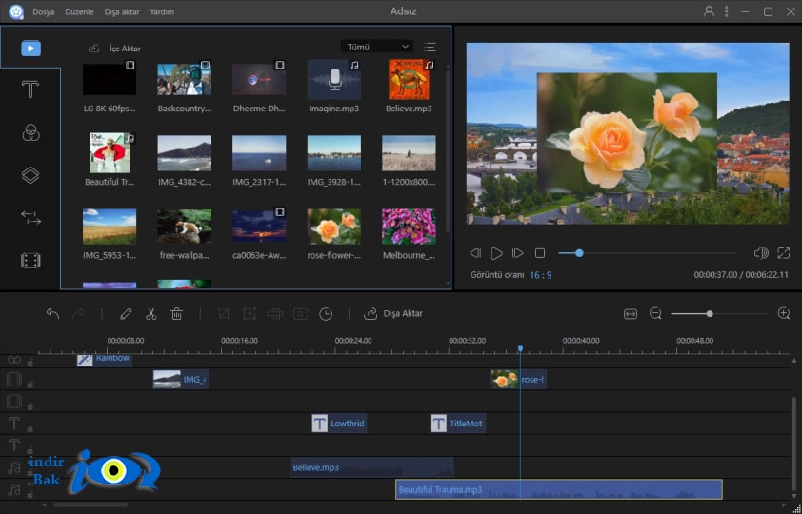
Task: Click the pencil edit tool
Action: pyautogui.click(x=126, y=314)
